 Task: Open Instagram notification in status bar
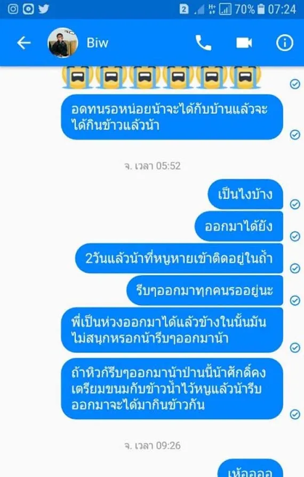13,9
